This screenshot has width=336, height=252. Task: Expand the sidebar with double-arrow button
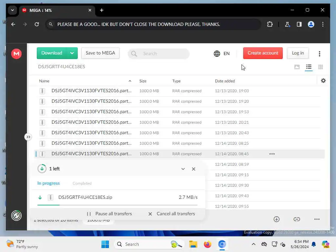28,137
